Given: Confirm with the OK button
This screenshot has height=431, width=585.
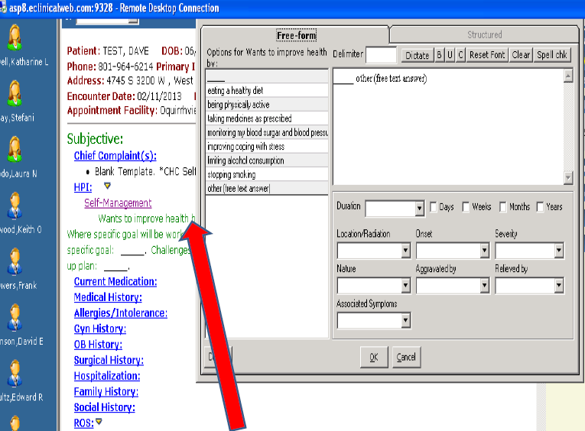Looking at the screenshot, I should (374, 357).
